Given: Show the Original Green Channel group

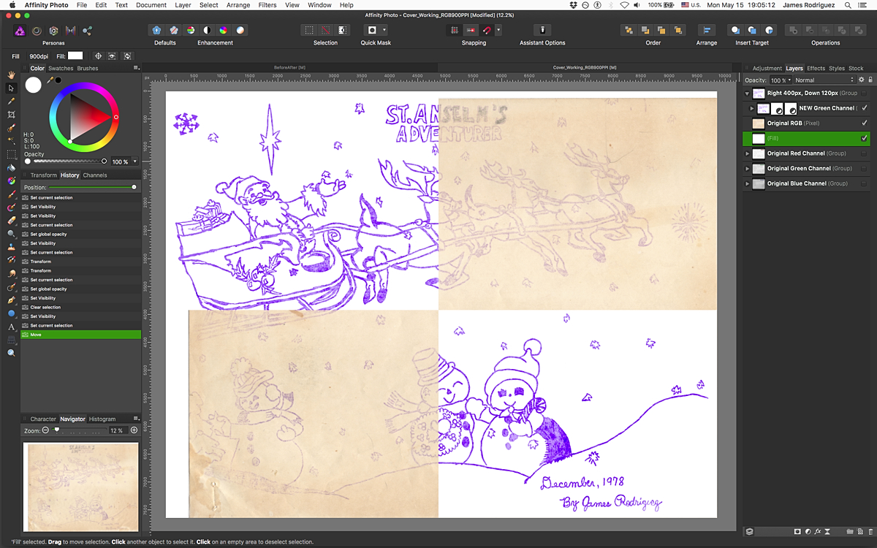Looking at the screenshot, I should coord(865,168).
